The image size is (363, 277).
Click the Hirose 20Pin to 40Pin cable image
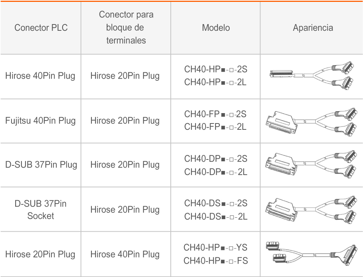312,254
